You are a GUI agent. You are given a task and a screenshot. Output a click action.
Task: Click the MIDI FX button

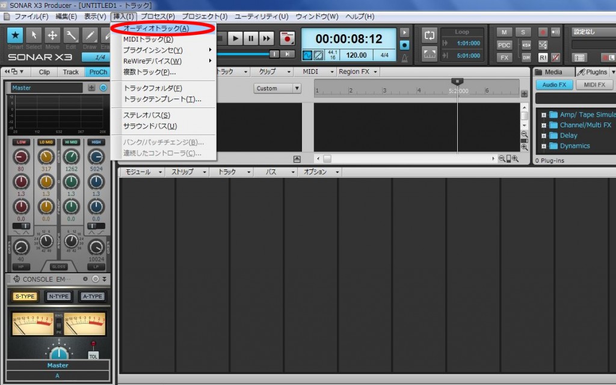[594, 85]
